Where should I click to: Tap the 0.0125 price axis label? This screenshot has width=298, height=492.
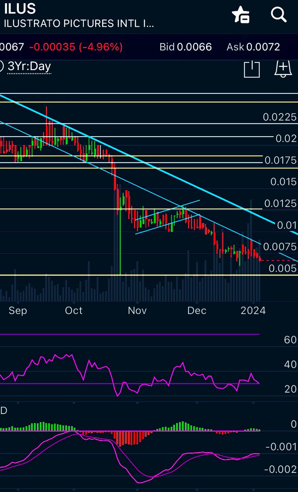(x=280, y=203)
